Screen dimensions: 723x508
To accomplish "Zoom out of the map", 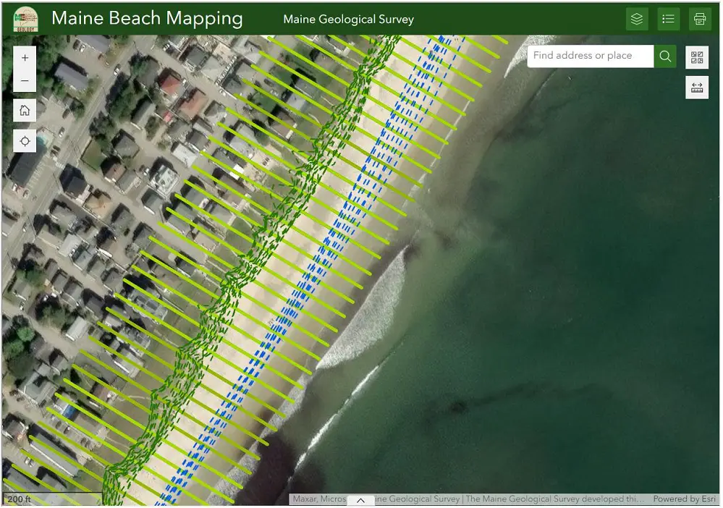I will 25,80.
